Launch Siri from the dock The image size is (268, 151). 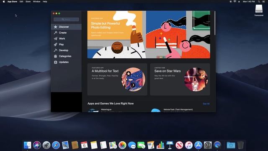[37, 145]
